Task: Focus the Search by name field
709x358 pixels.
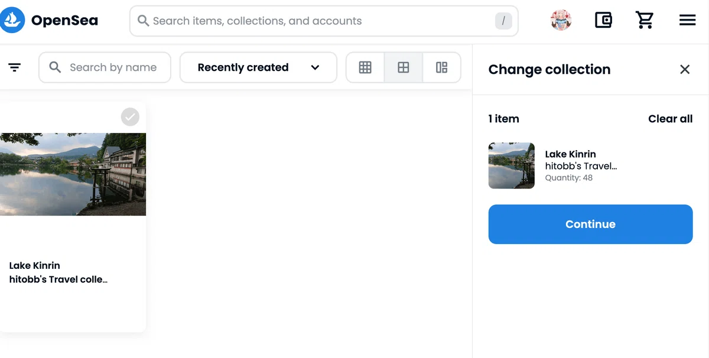Action: tap(105, 67)
